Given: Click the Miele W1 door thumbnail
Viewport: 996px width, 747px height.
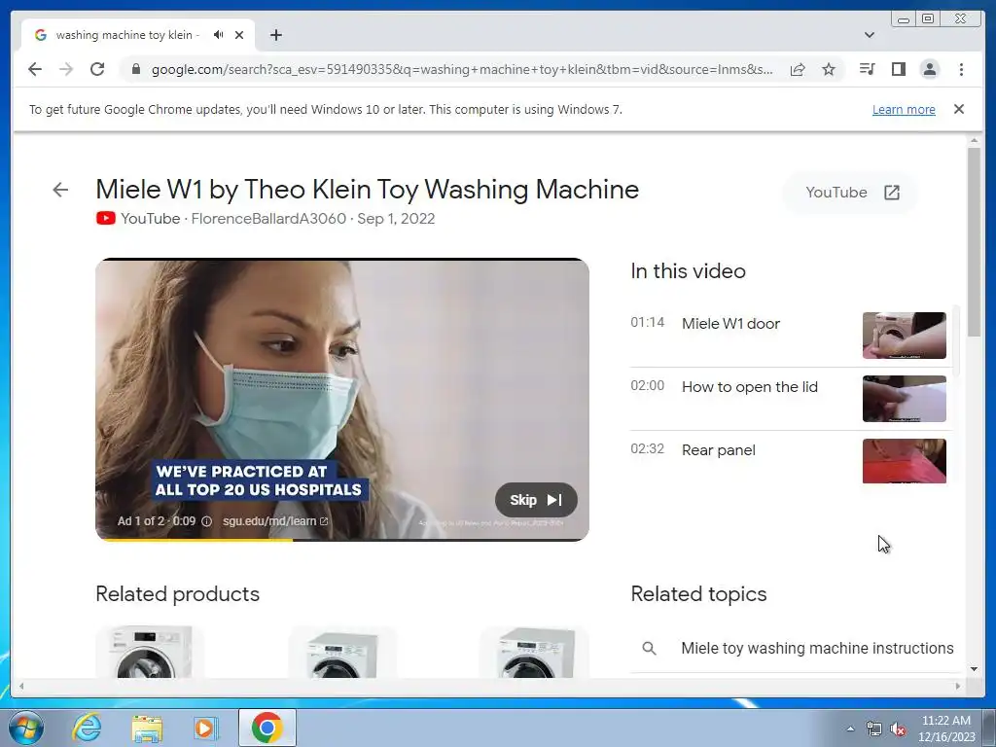Looking at the screenshot, I should 904,336.
